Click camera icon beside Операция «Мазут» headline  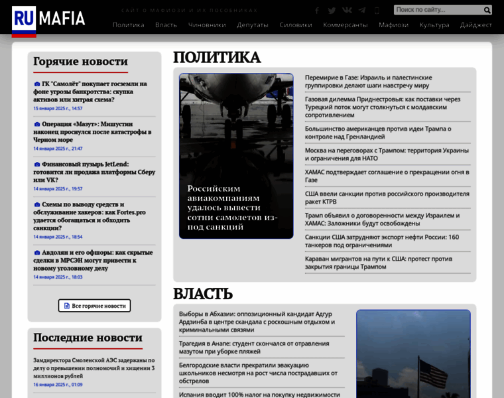pyautogui.click(x=37, y=124)
